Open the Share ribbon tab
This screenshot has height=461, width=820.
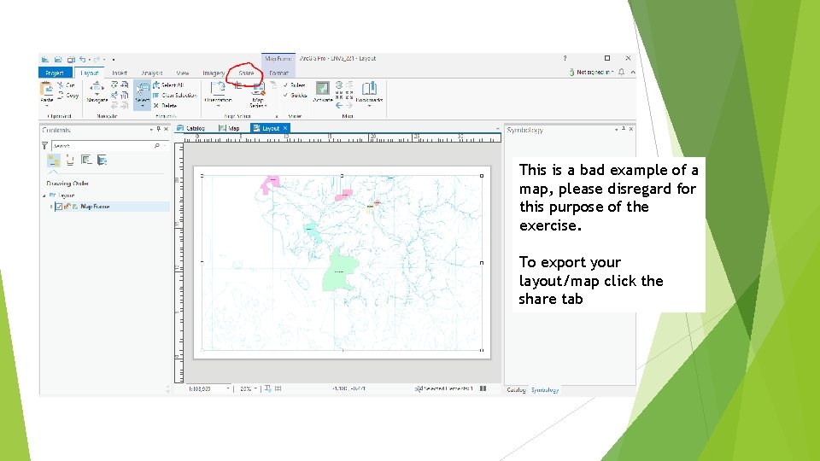coord(246,73)
